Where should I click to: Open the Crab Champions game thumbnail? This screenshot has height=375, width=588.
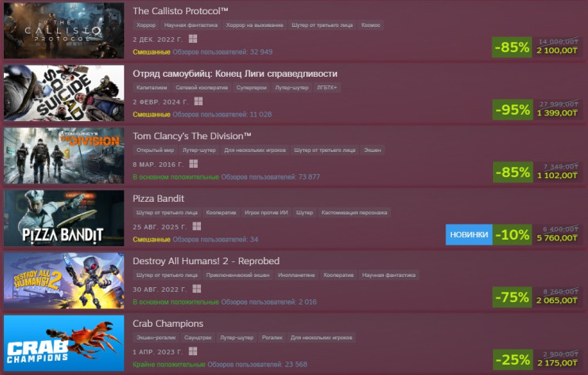pyautogui.click(x=64, y=343)
